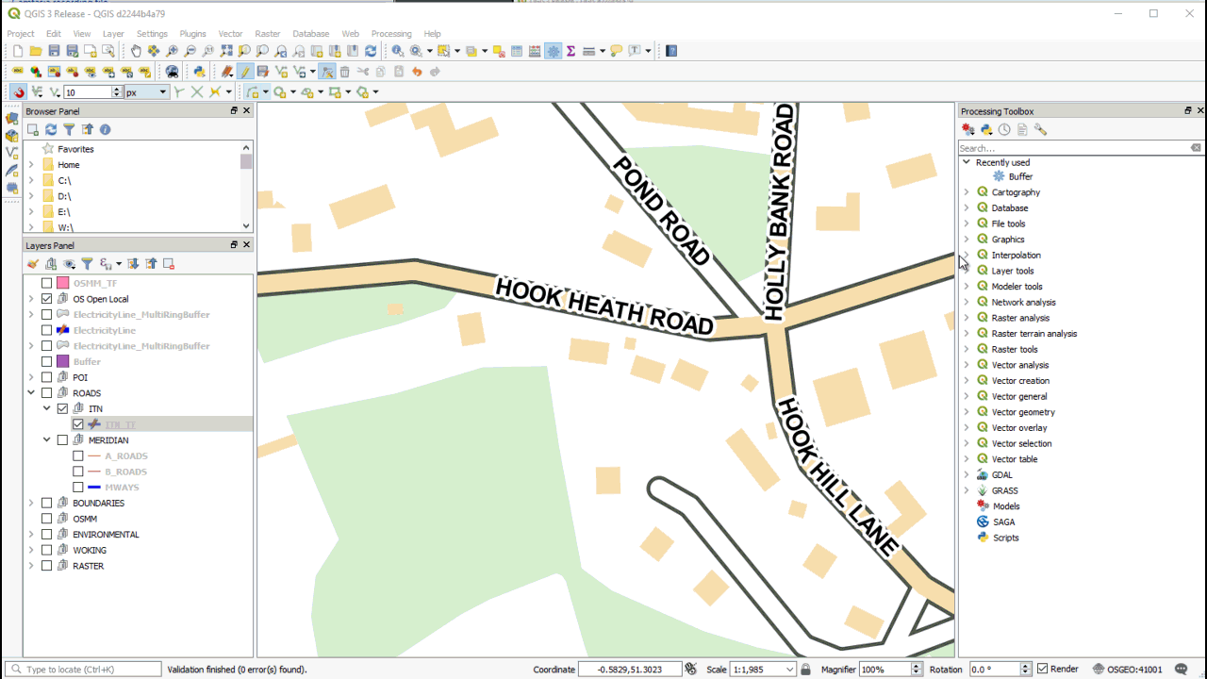Collapse the Recently used section

click(x=967, y=162)
